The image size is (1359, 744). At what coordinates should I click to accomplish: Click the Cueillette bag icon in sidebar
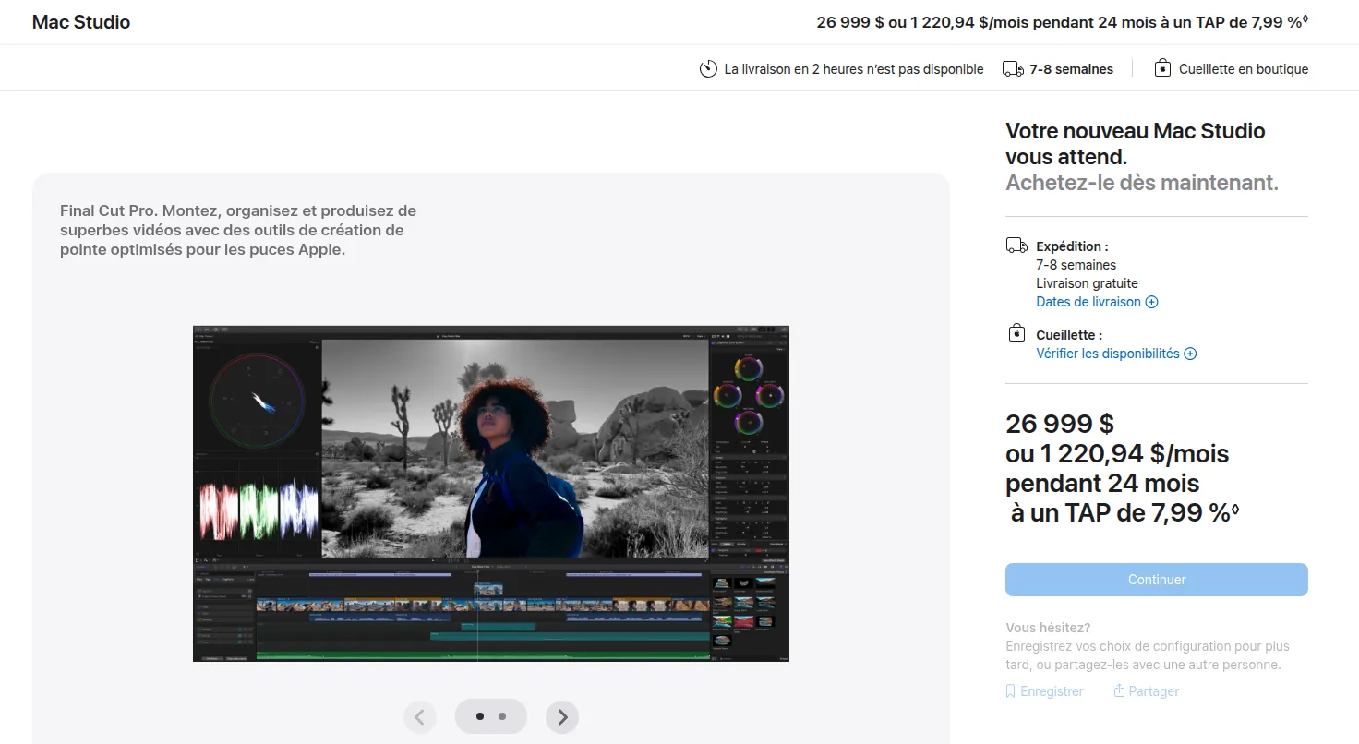(1016, 332)
